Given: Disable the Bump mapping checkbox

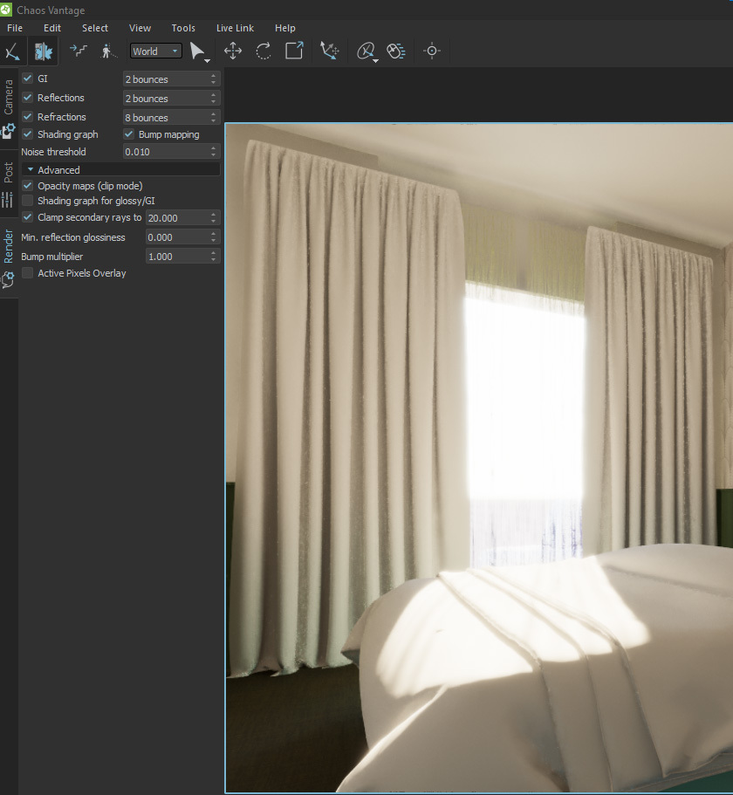Looking at the screenshot, I should pos(129,134).
